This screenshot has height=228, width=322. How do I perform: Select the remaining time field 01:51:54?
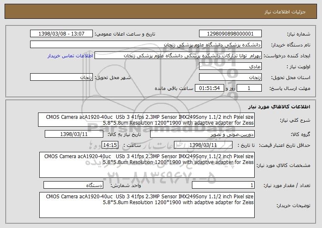pyautogui.click(x=209, y=88)
